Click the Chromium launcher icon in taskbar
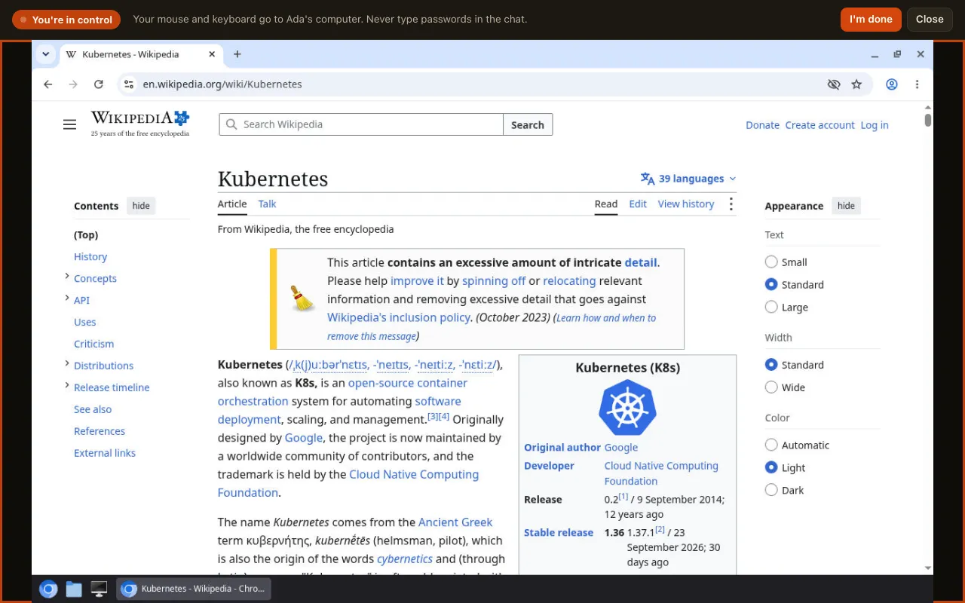The image size is (965, 603). tap(48, 589)
